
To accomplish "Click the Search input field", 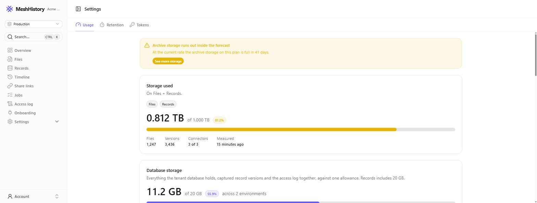I will coord(34,37).
